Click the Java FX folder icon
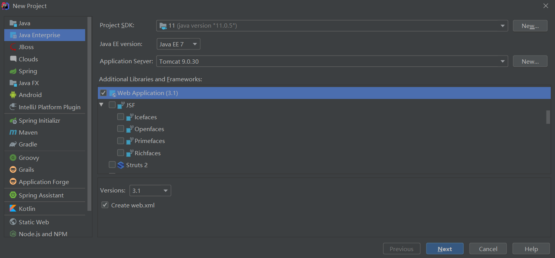The height and width of the screenshot is (258, 555). pos(13,83)
